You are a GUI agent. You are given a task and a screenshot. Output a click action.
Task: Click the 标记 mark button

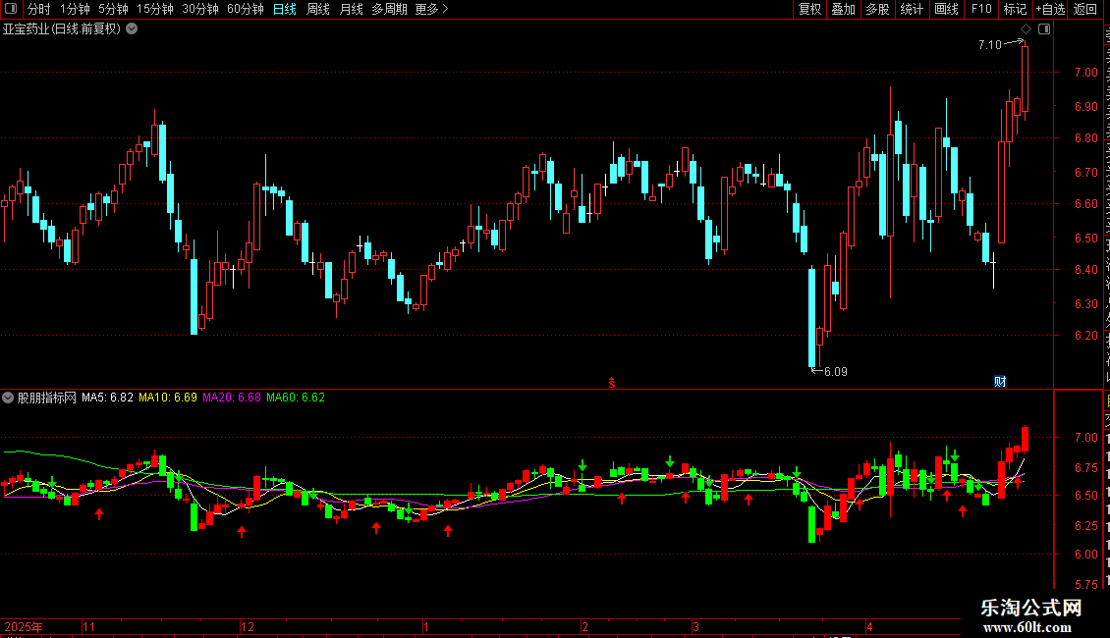pyautogui.click(x=1015, y=9)
